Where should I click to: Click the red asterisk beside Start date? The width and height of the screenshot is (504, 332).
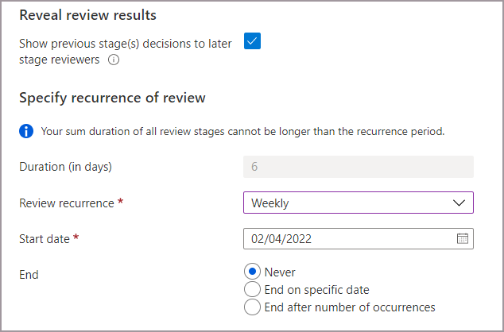[76, 238]
